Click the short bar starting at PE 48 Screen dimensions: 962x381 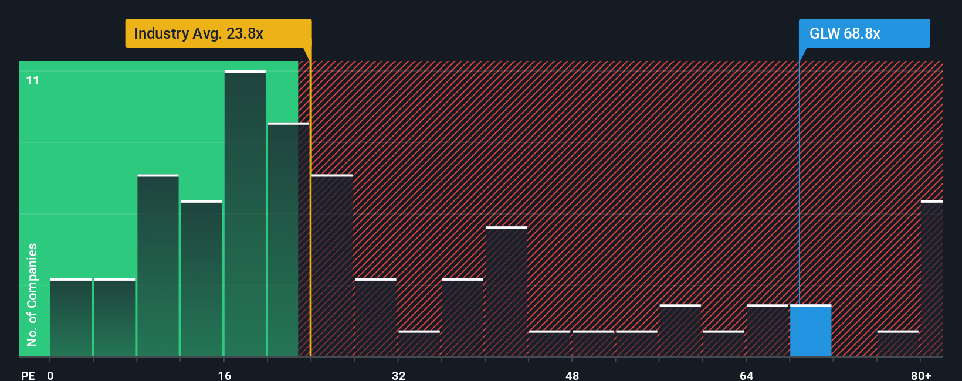coord(593,343)
